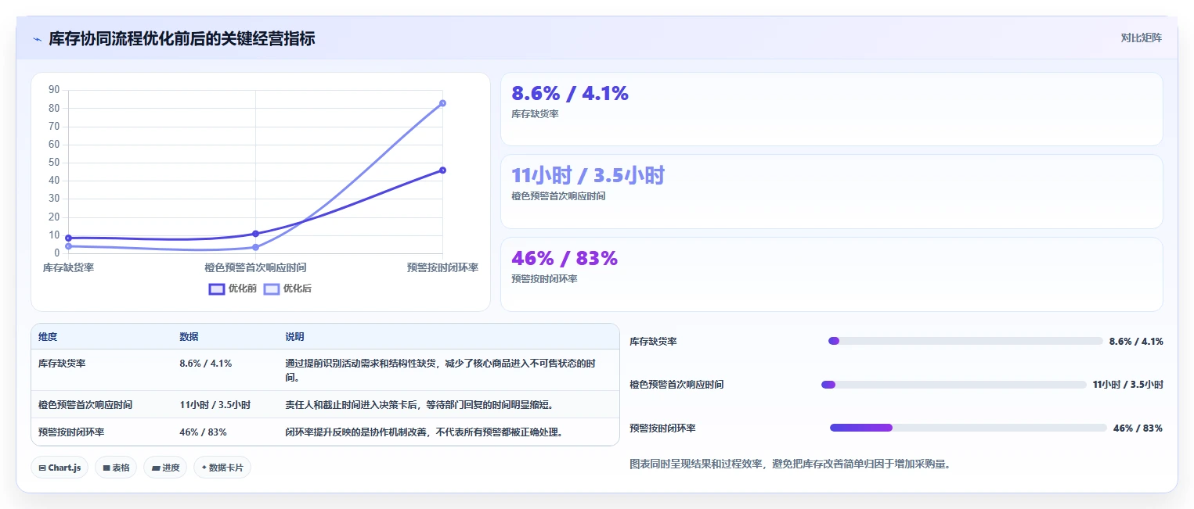Click the 说明 column header
Screen dimensions: 1194x509
pyautogui.click(x=294, y=337)
